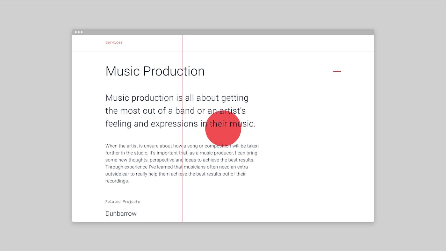Select the paragraph beginning 'When the artist is unsure'

[x=182, y=163]
